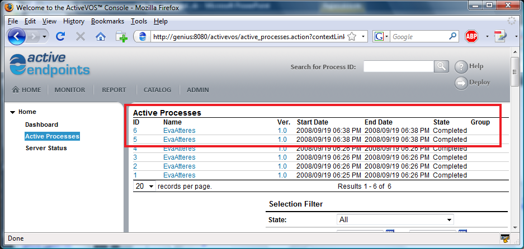Click inside the Google search field

419,36
